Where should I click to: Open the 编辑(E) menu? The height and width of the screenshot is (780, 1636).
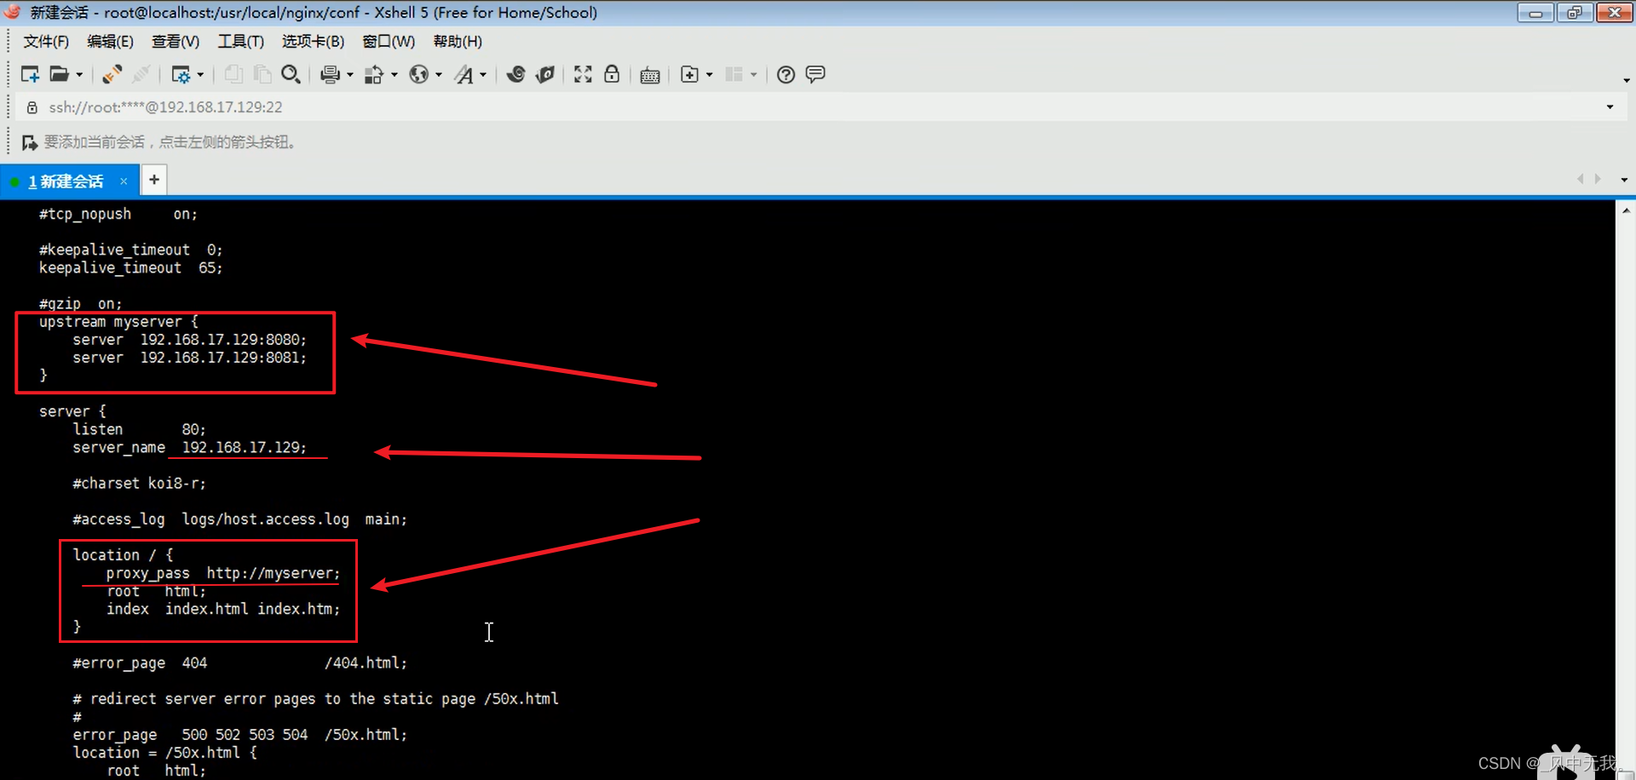[110, 42]
